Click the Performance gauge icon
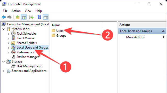 point(13,52)
